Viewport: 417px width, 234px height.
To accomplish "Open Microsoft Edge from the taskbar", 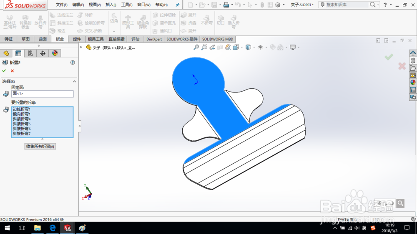I will [53, 228].
